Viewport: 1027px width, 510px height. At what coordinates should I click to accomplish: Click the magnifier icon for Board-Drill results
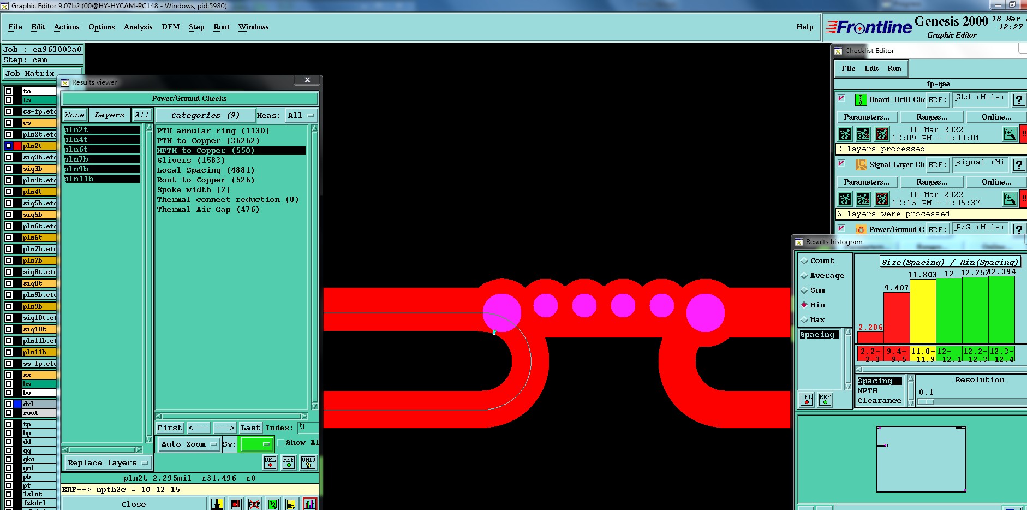coord(1010,134)
